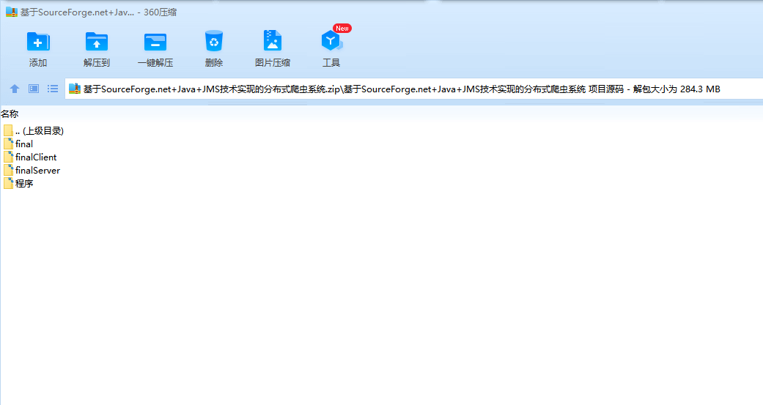Click the 360压缩 app icon in title bar
Screen dimensions: 763x405
click(12, 12)
